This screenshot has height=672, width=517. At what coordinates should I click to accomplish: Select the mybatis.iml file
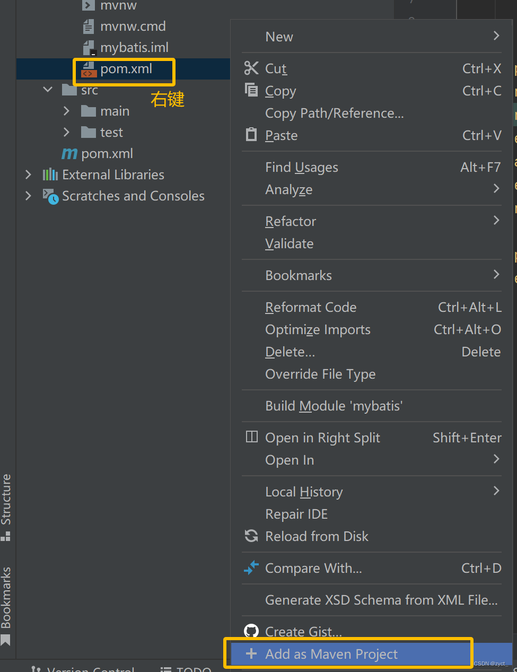134,48
